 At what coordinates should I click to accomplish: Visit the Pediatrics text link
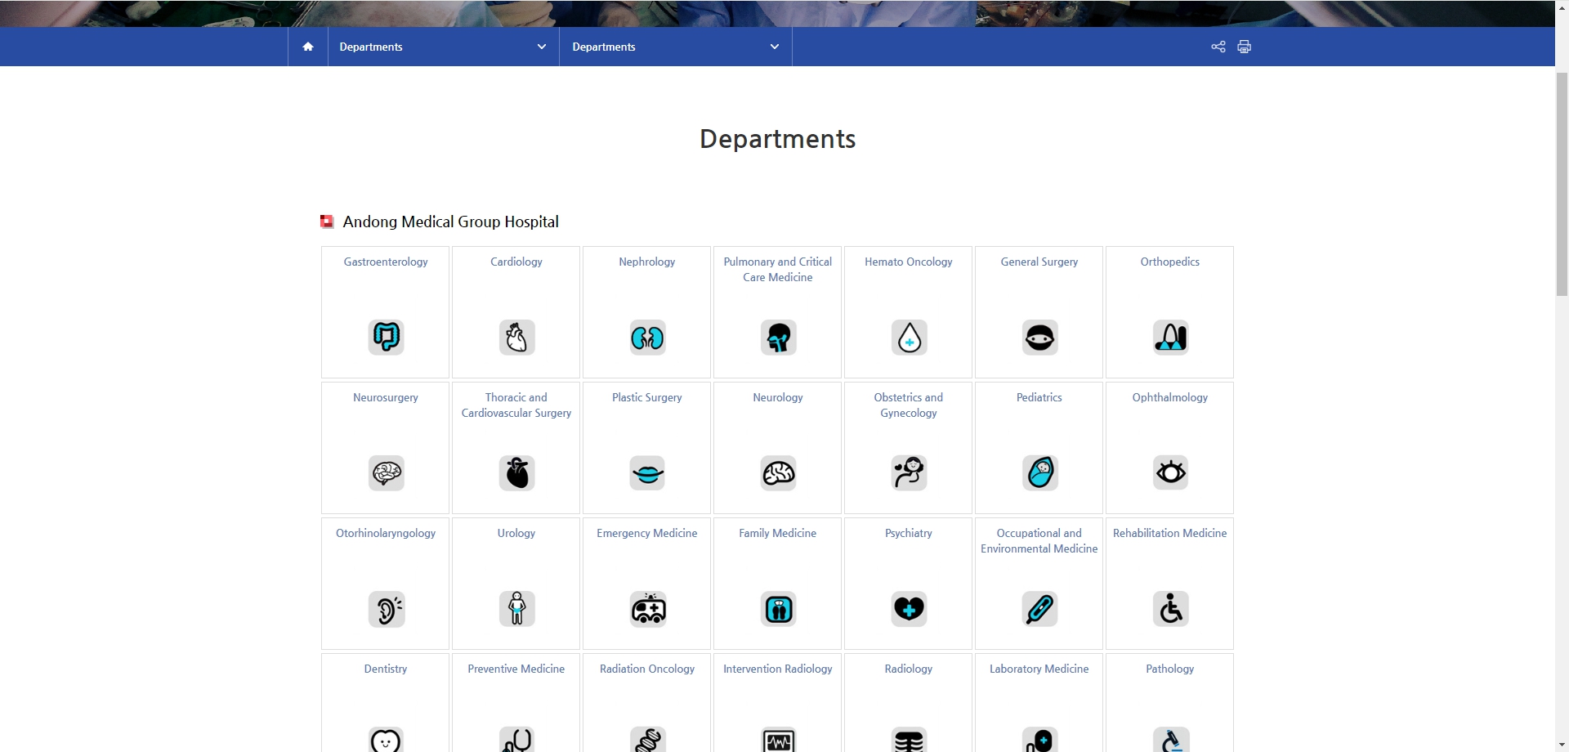coord(1039,397)
